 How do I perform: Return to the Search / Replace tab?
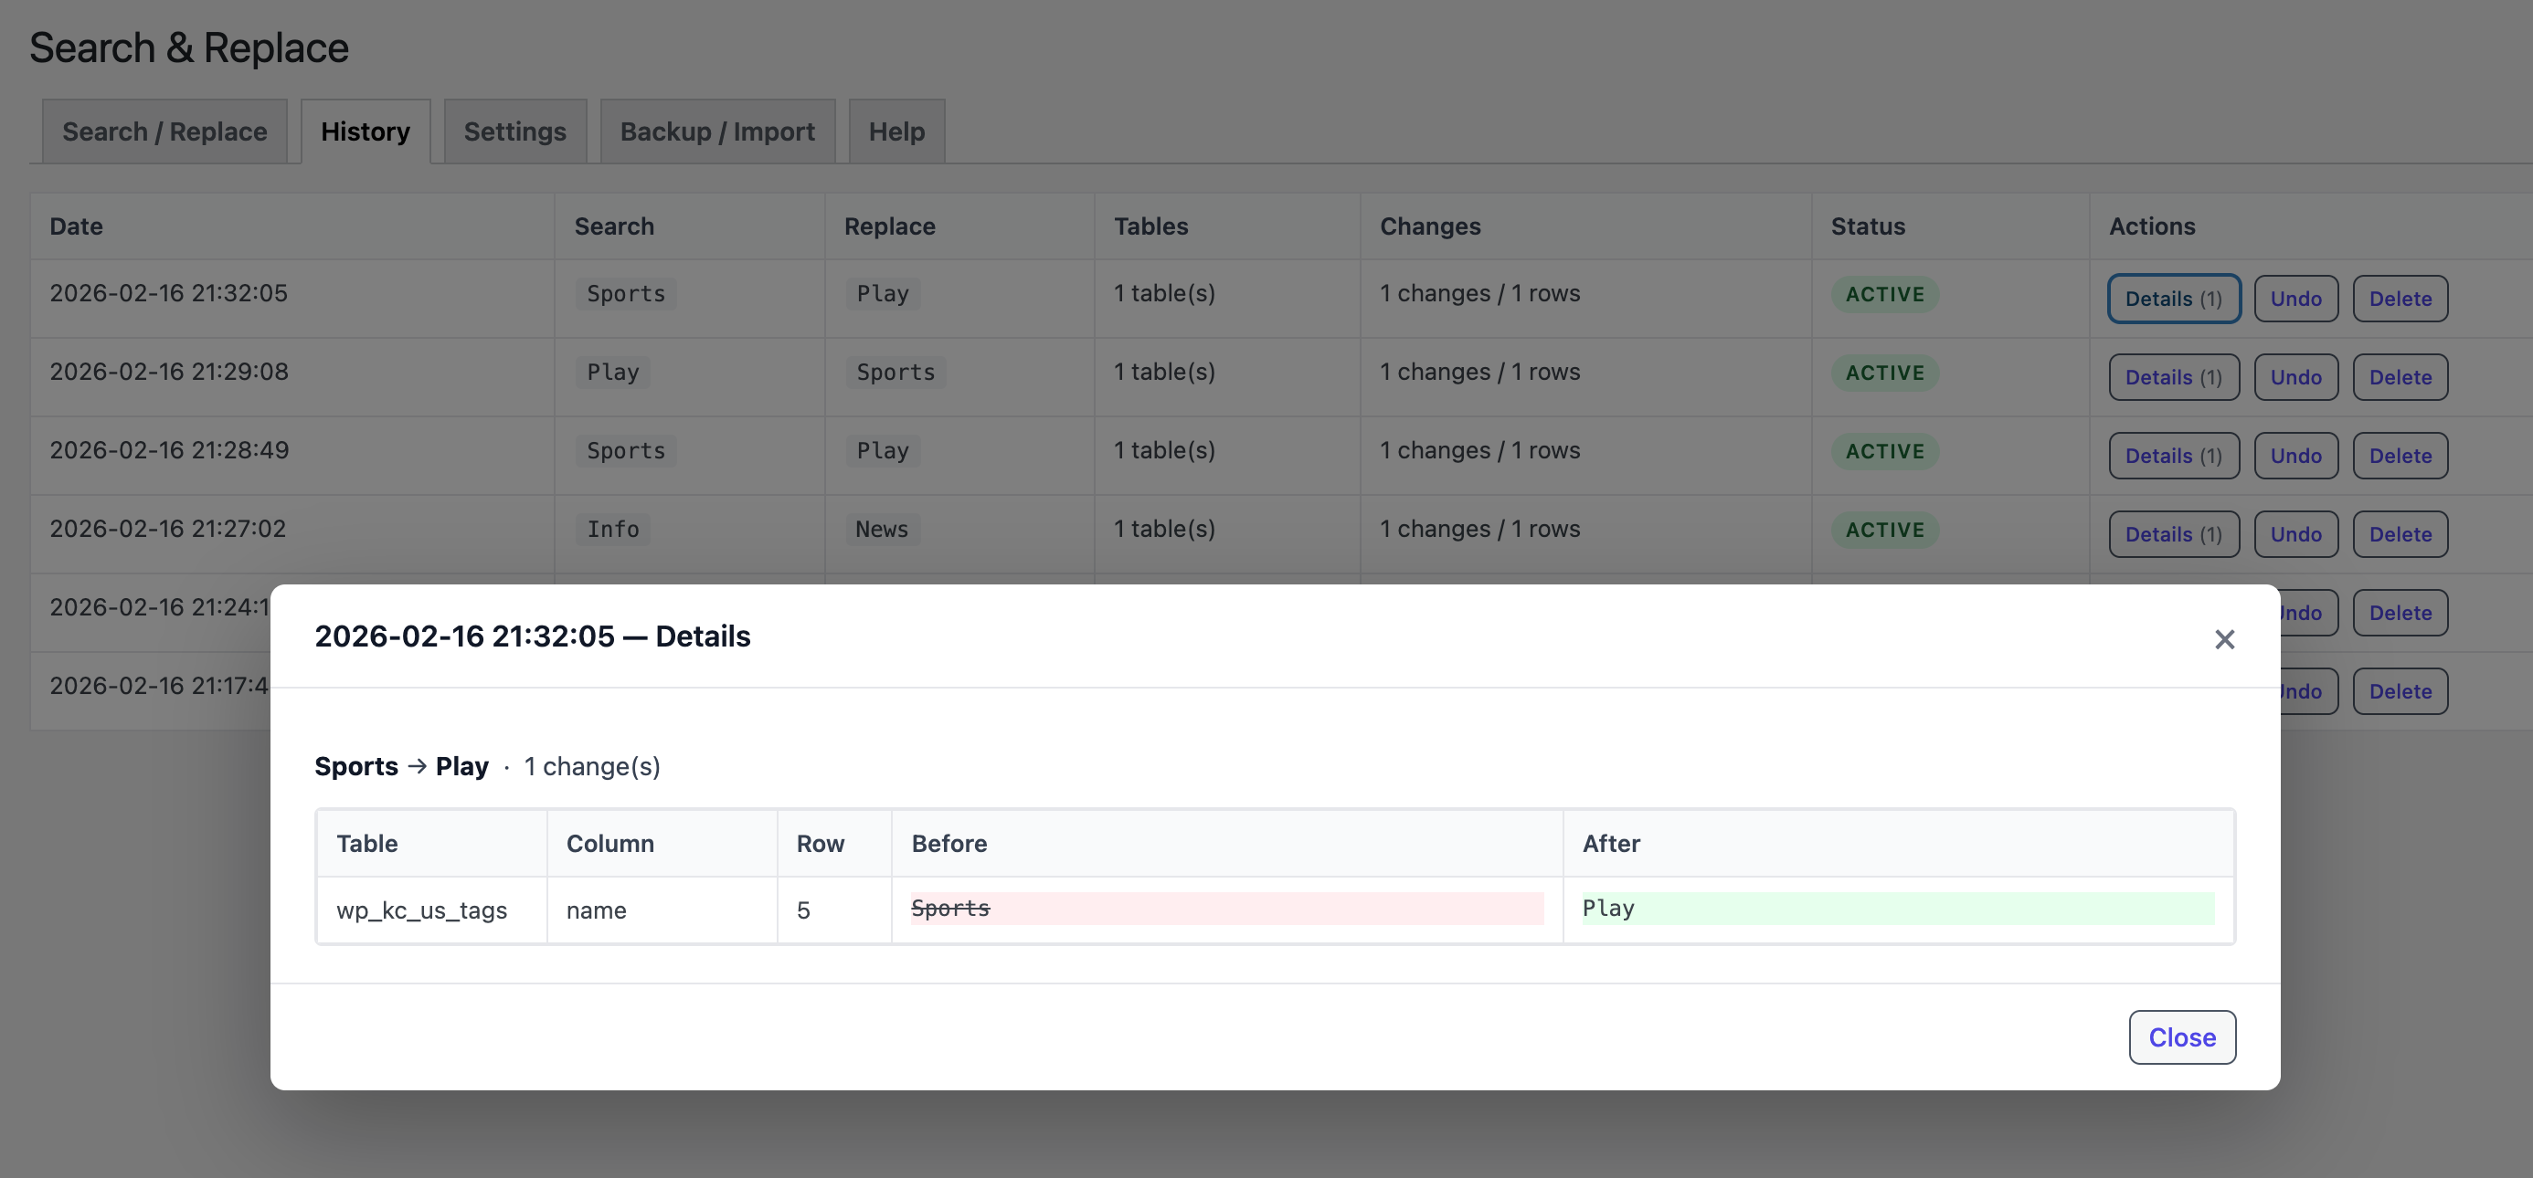164,131
